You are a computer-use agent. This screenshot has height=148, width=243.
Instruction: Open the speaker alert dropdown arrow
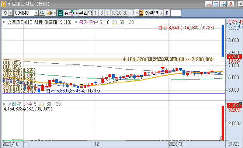coord(55,13)
